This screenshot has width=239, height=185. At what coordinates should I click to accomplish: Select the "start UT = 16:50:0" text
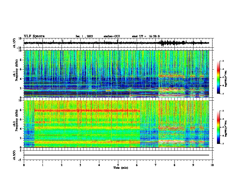tap(146, 36)
